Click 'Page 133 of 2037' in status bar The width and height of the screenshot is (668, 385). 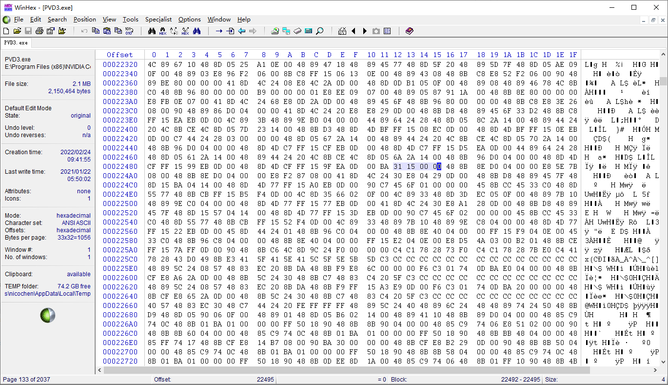(x=26, y=379)
